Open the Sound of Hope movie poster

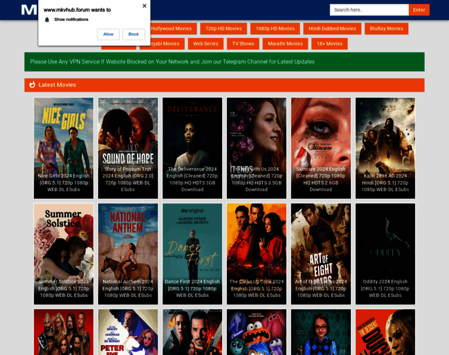click(x=128, y=148)
